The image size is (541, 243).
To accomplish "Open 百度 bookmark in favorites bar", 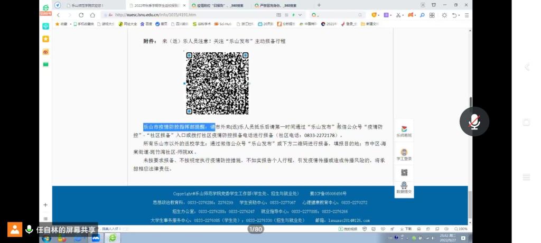I will [x=146, y=24].
